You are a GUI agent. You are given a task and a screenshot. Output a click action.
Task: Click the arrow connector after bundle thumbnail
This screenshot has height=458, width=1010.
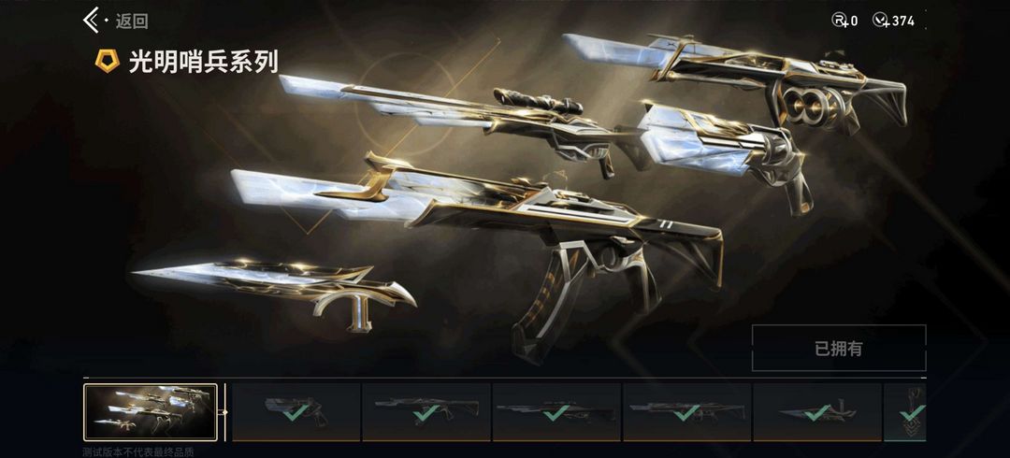click(224, 412)
